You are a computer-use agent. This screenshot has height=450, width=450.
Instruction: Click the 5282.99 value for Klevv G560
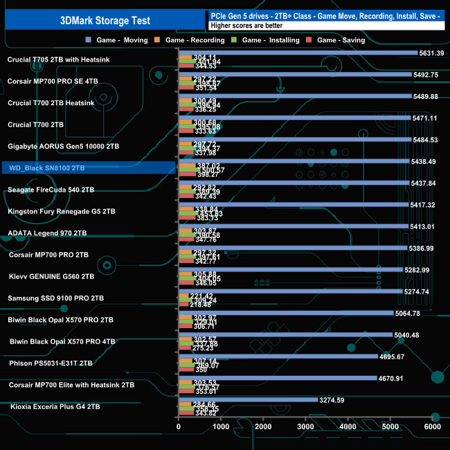(417, 270)
